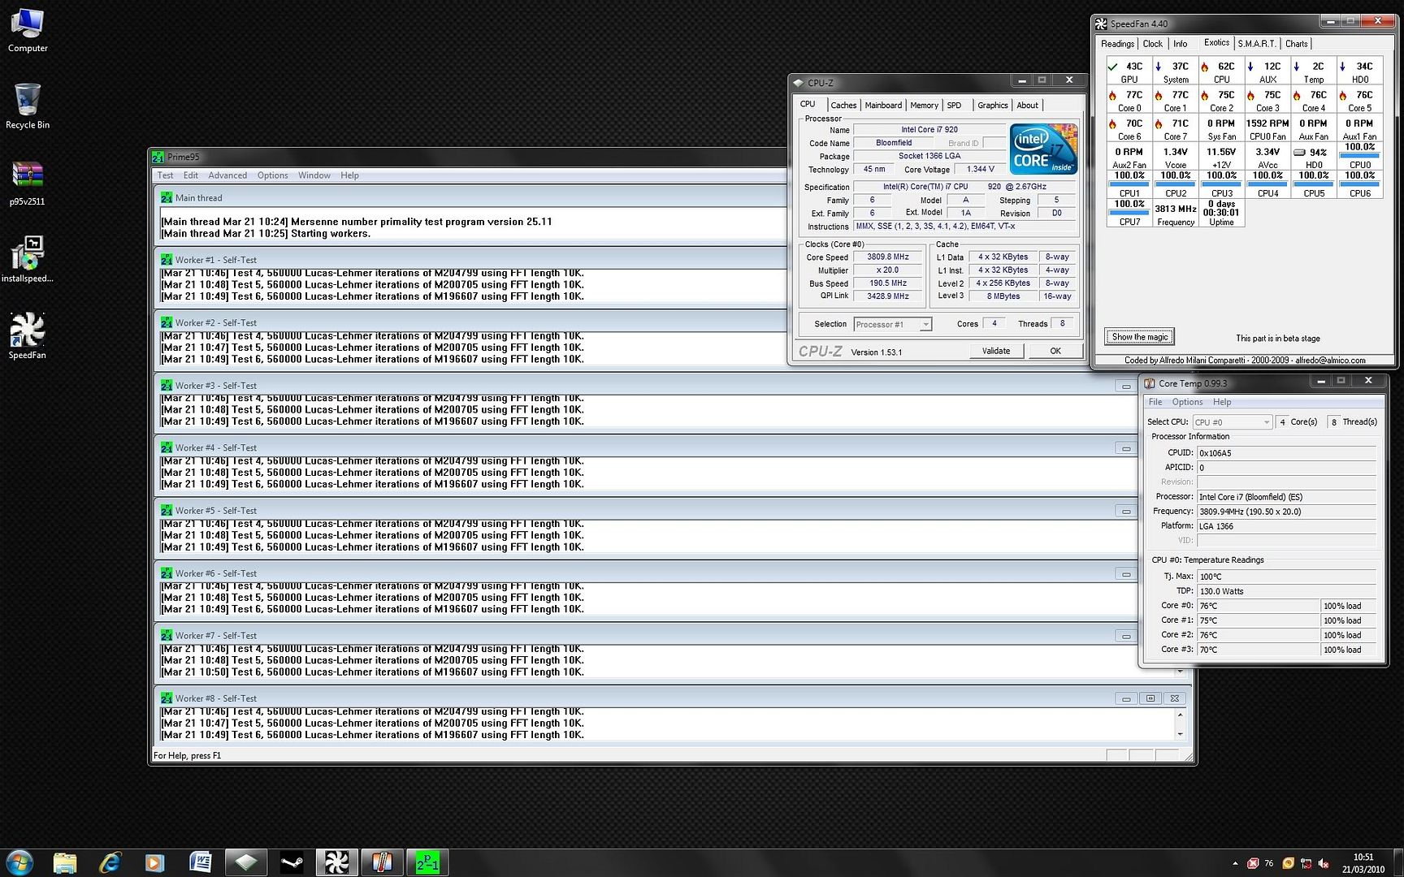
Task: Show hidden system tray icons
Action: click(1235, 863)
